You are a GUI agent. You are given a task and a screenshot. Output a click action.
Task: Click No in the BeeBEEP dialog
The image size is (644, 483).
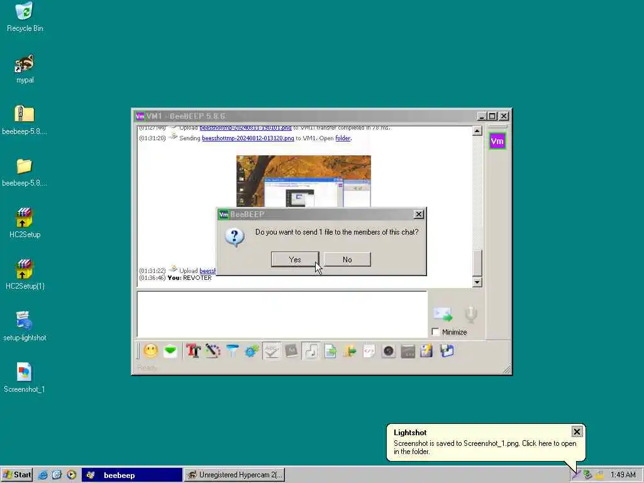pyautogui.click(x=347, y=260)
